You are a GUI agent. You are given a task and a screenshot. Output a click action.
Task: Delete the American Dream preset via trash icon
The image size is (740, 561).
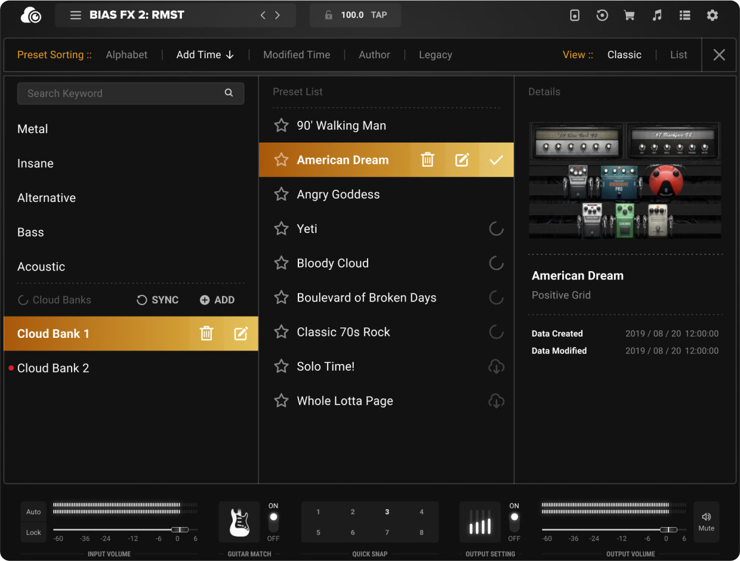(x=428, y=160)
